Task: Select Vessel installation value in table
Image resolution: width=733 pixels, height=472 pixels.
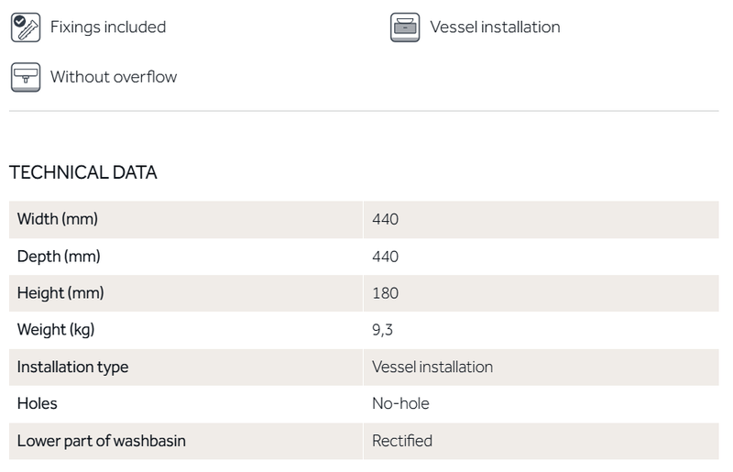Action: pos(432,367)
